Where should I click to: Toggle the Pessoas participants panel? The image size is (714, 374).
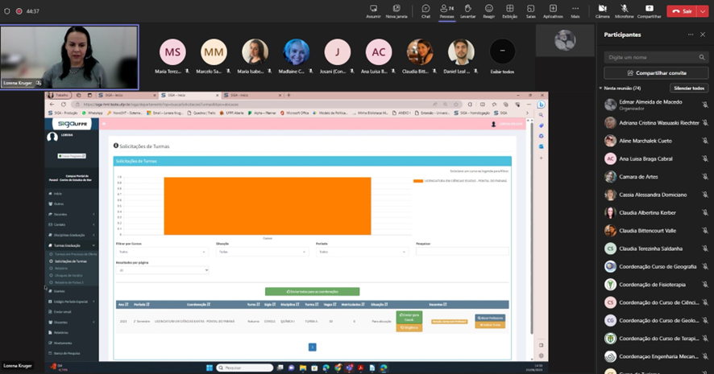[446, 10]
